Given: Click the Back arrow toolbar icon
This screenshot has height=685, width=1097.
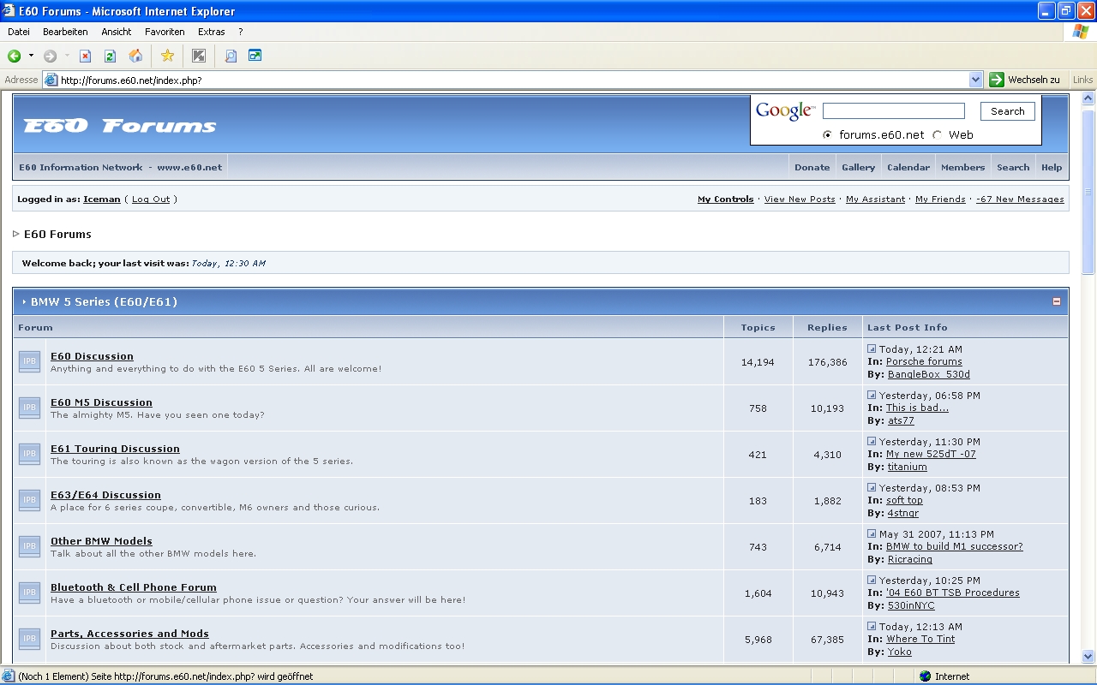Looking at the screenshot, I should (15, 56).
